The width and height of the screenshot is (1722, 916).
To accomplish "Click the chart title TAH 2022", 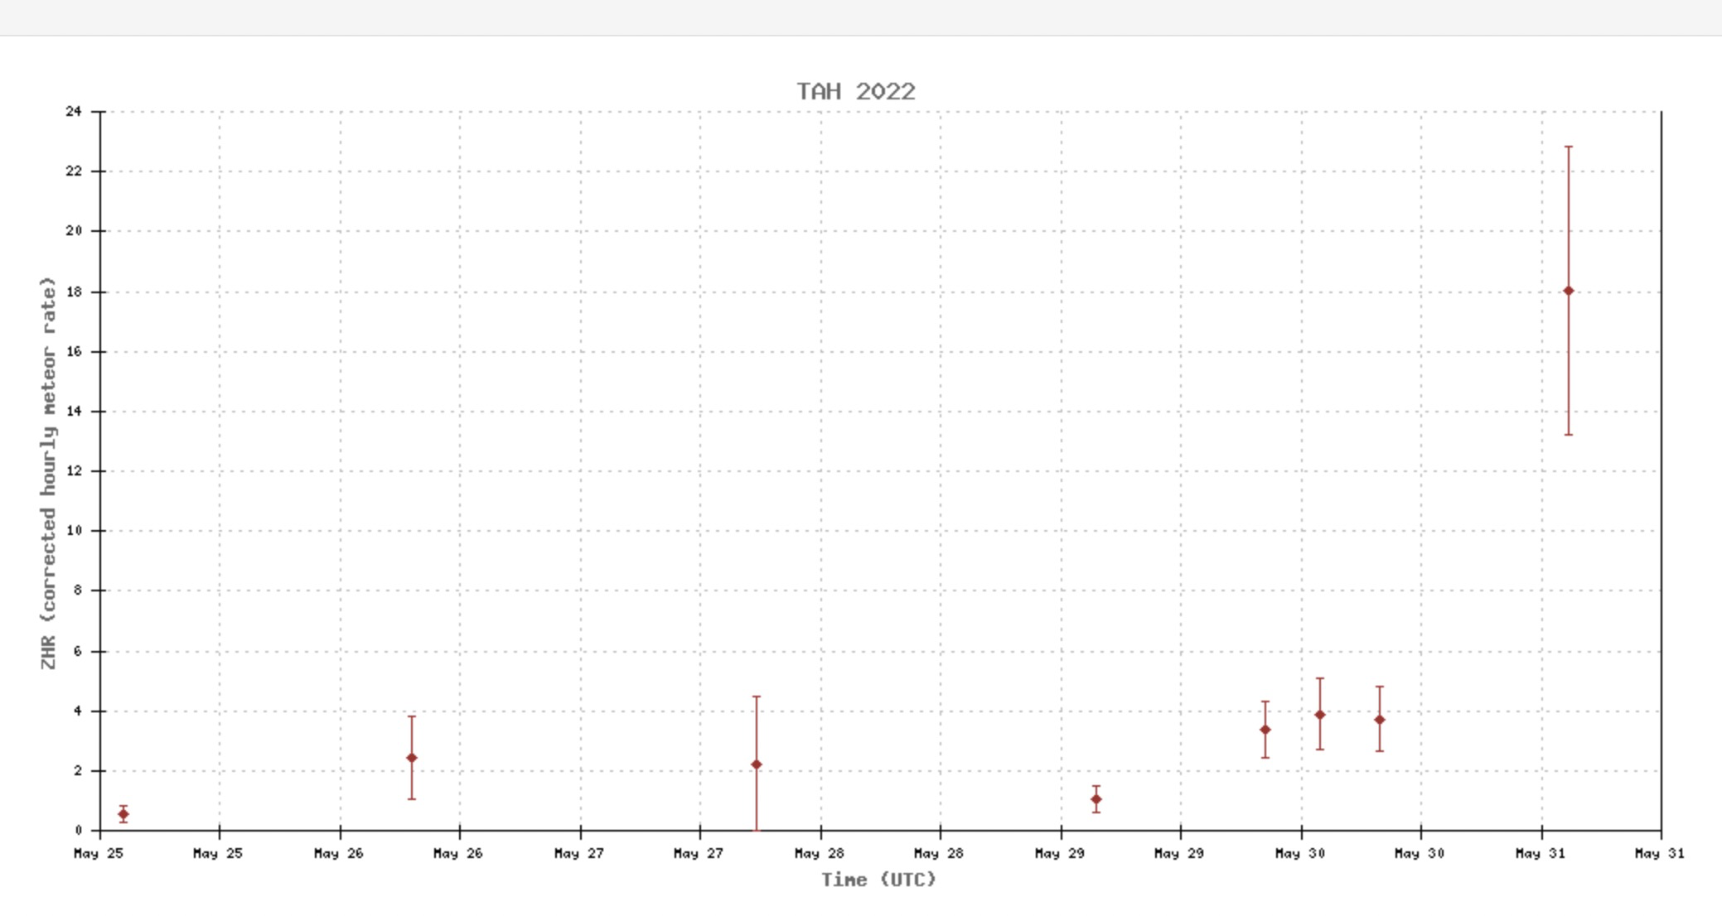I will [x=855, y=91].
